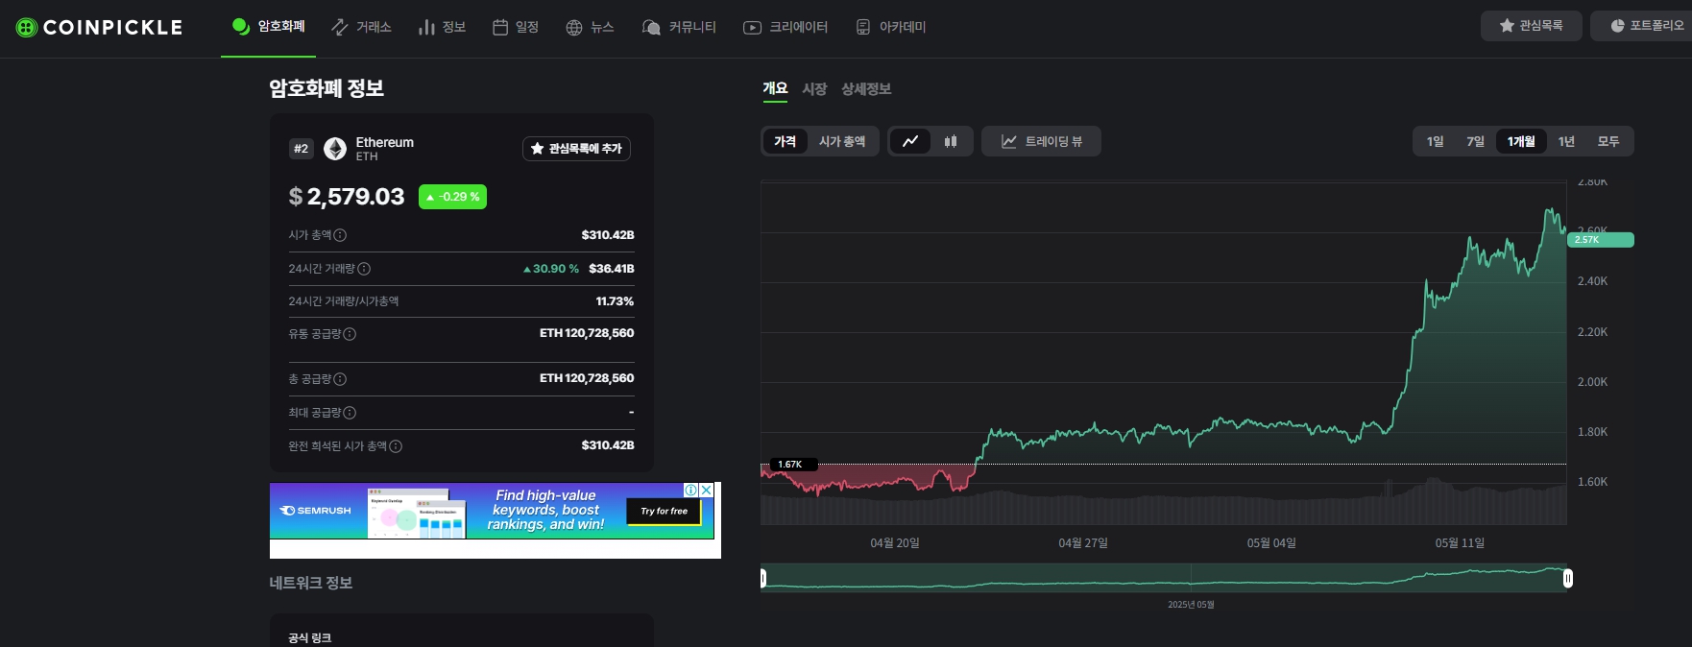Image resolution: width=1692 pixels, height=647 pixels.
Task: Click the 30.90 % volume change value
Action: pos(551,269)
